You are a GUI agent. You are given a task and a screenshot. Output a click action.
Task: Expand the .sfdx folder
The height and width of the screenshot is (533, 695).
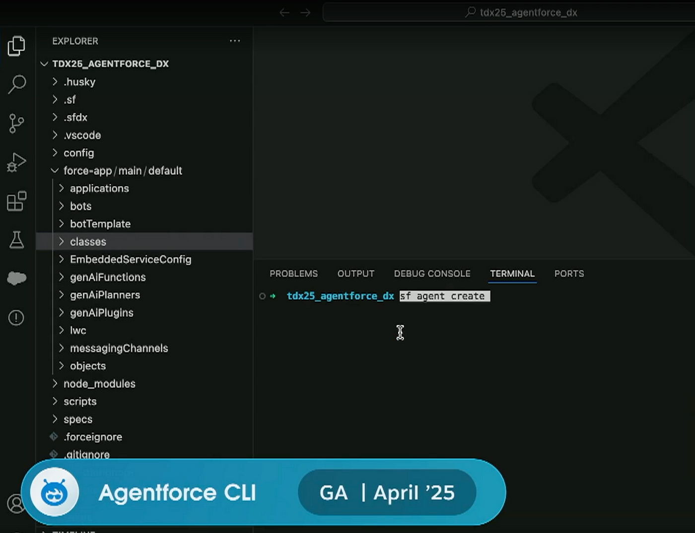55,118
